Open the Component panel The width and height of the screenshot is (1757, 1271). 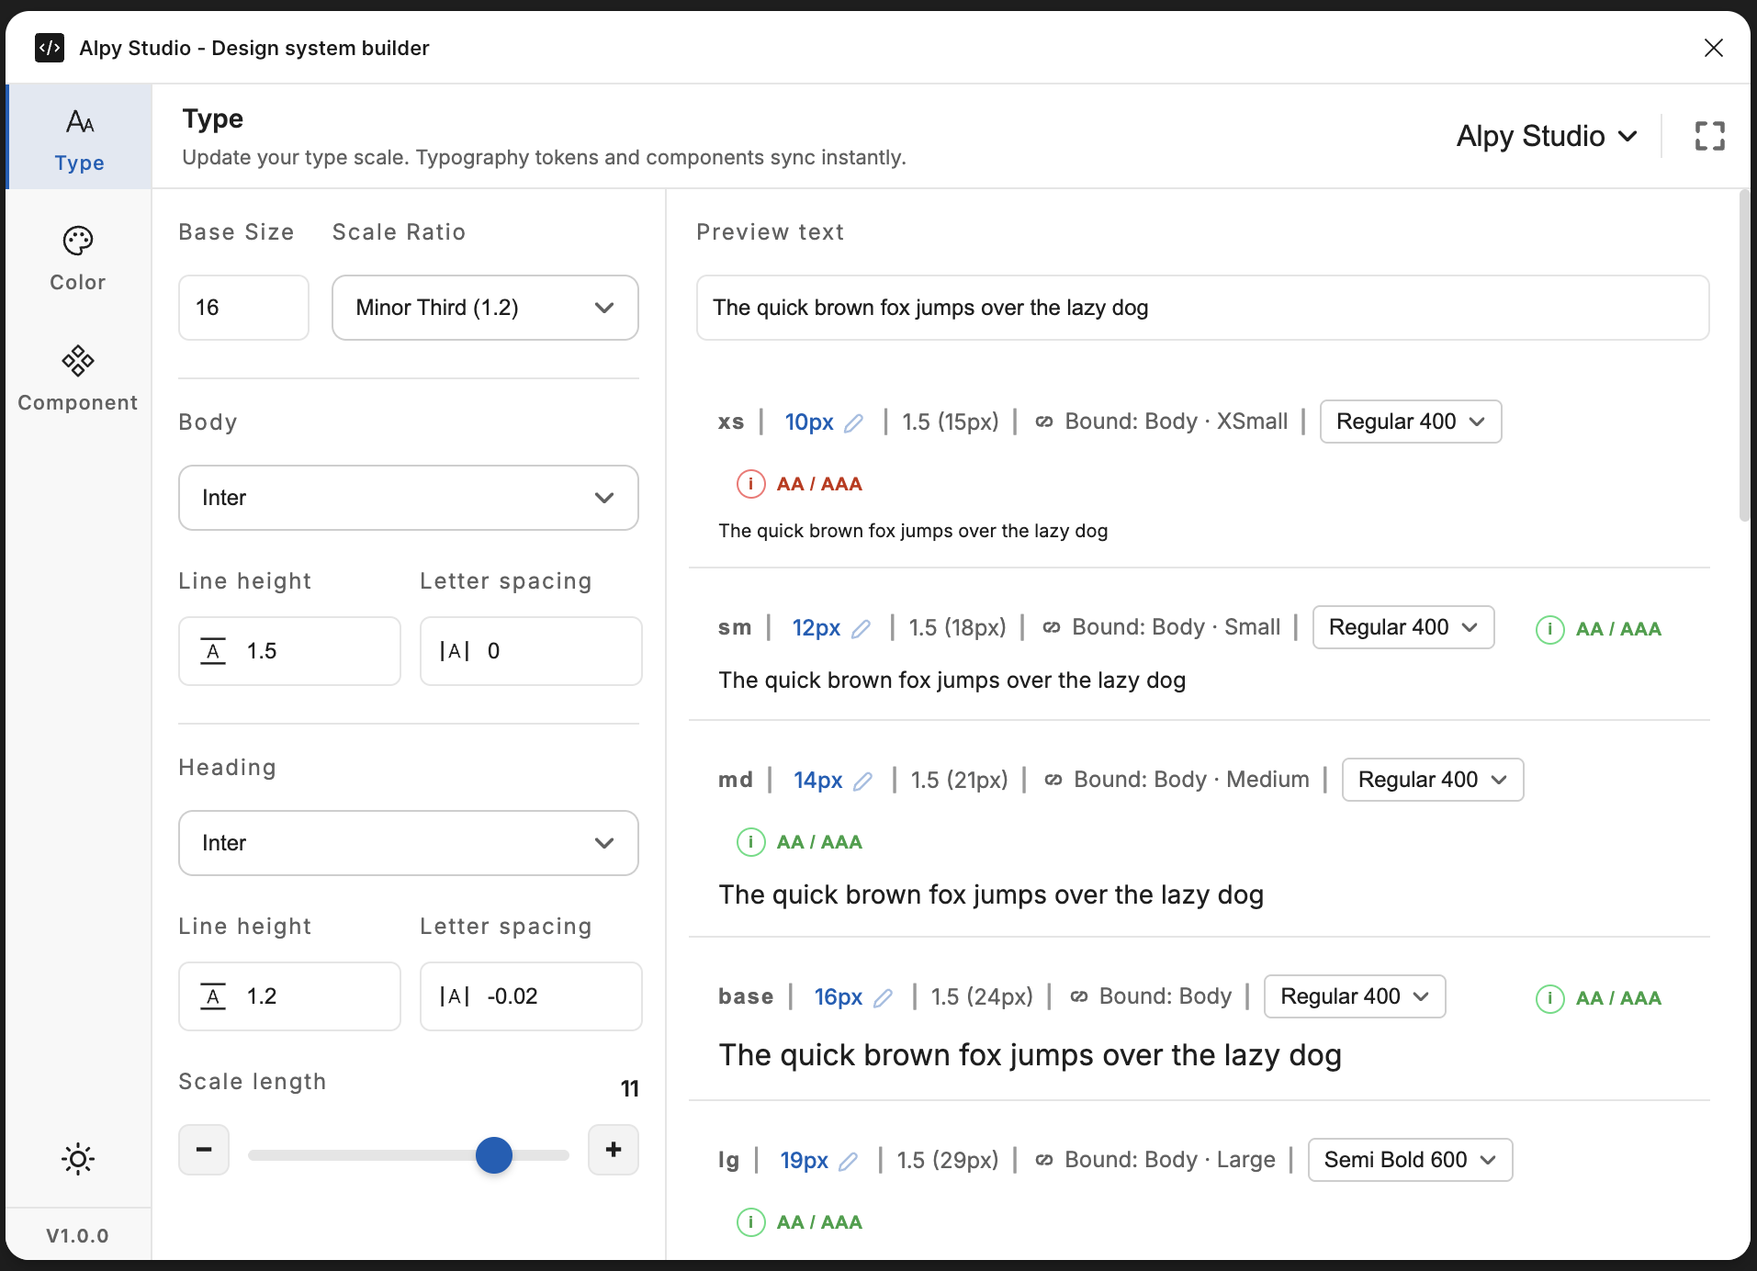coord(77,377)
